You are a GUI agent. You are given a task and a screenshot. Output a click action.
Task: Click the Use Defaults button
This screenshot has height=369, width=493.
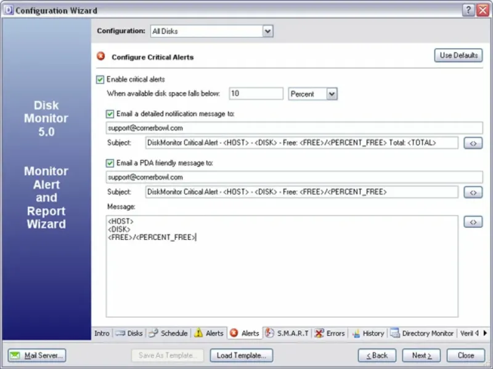tap(458, 55)
